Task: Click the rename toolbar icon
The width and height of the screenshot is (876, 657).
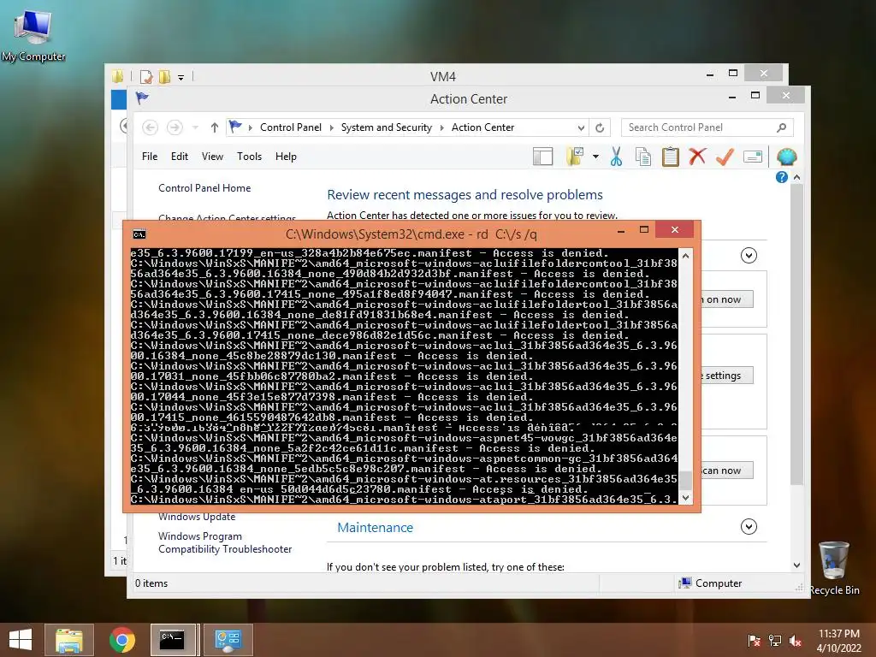Action: 753,157
